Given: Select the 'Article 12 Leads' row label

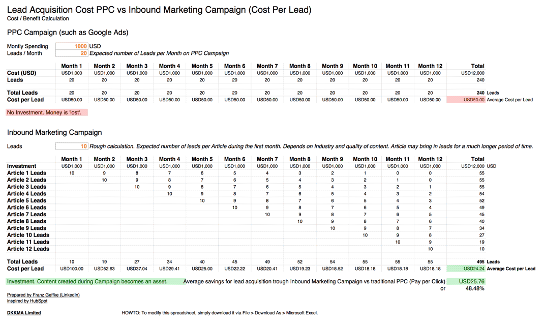Looking at the screenshot, I should click(x=28, y=249).
